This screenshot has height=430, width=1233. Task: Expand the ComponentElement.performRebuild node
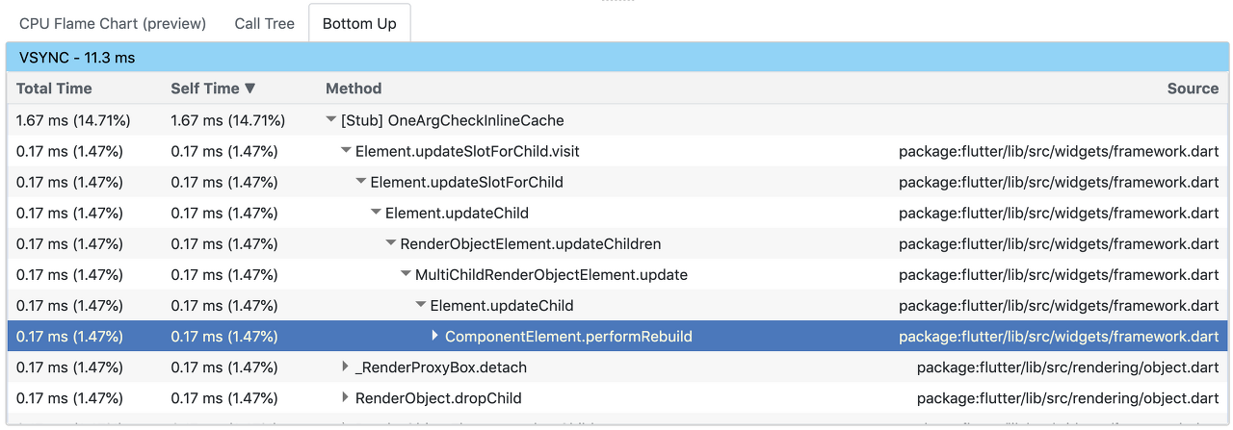click(435, 337)
